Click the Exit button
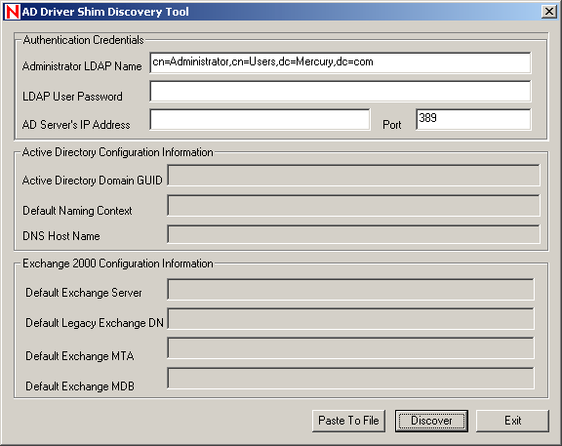562x446 pixels. (x=512, y=421)
